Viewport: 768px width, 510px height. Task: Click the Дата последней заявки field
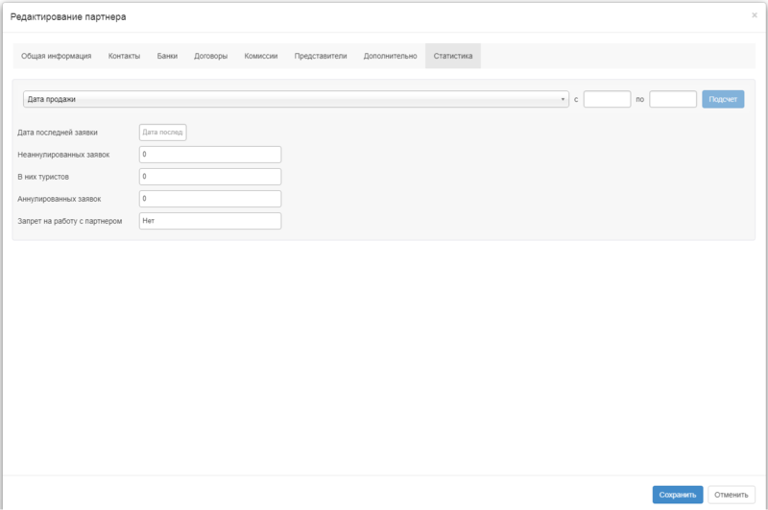pos(162,133)
